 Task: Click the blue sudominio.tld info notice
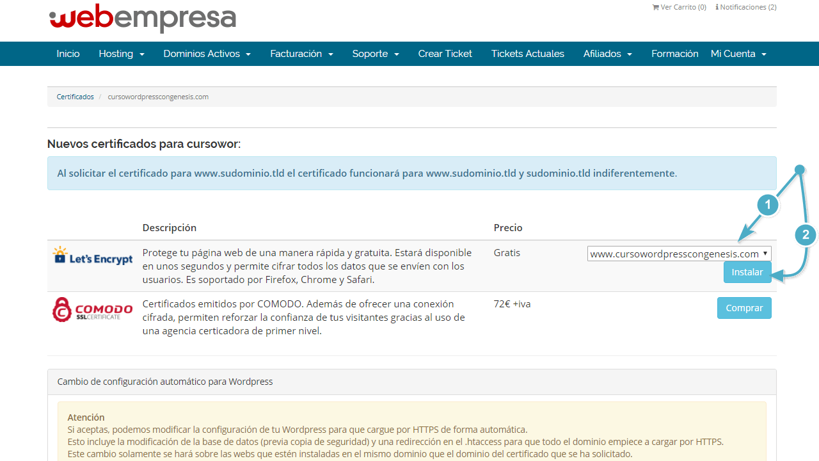(411, 173)
